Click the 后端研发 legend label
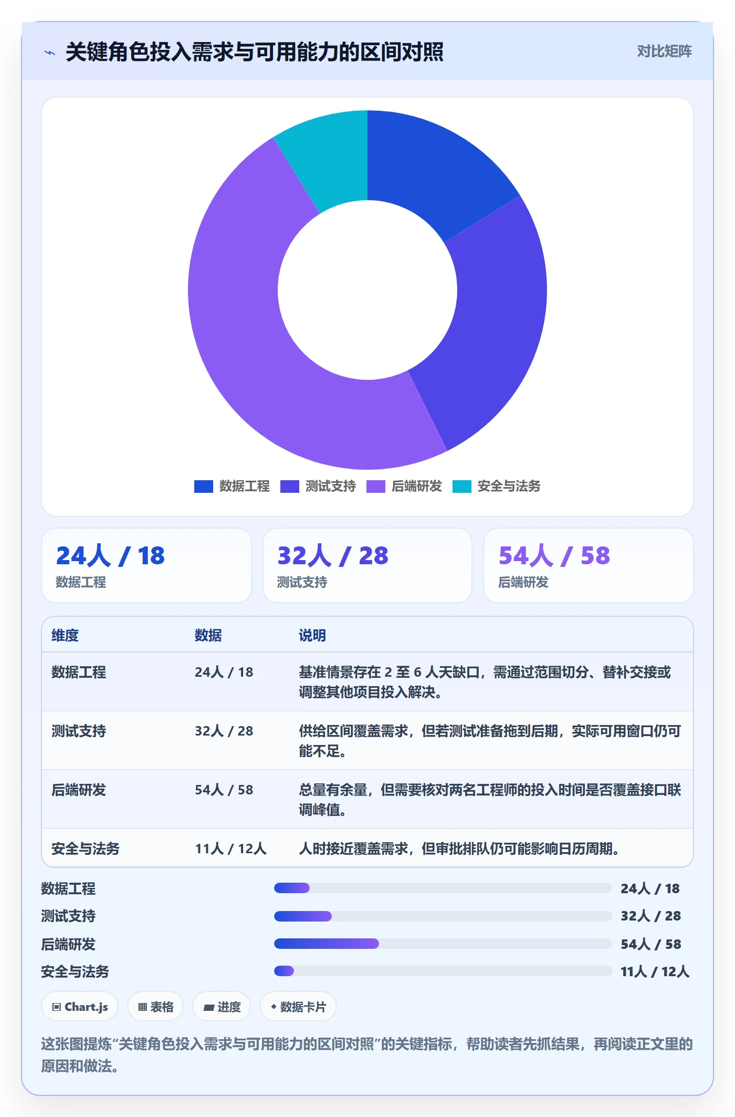The width and height of the screenshot is (735, 1117). click(x=416, y=487)
